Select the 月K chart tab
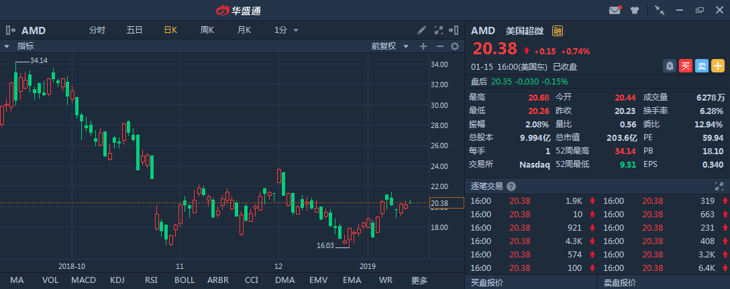 [244, 30]
